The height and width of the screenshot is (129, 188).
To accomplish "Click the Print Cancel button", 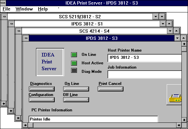I will tap(111, 89).
